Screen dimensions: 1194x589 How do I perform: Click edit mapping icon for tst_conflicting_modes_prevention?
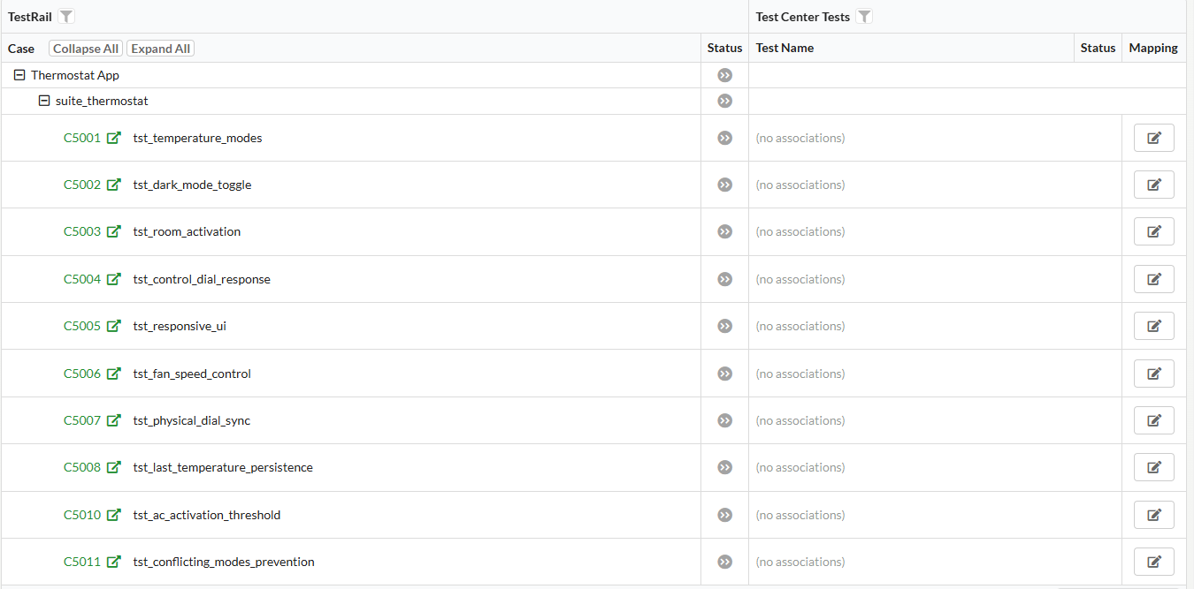pyautogui.click(x=1153, y=562)
